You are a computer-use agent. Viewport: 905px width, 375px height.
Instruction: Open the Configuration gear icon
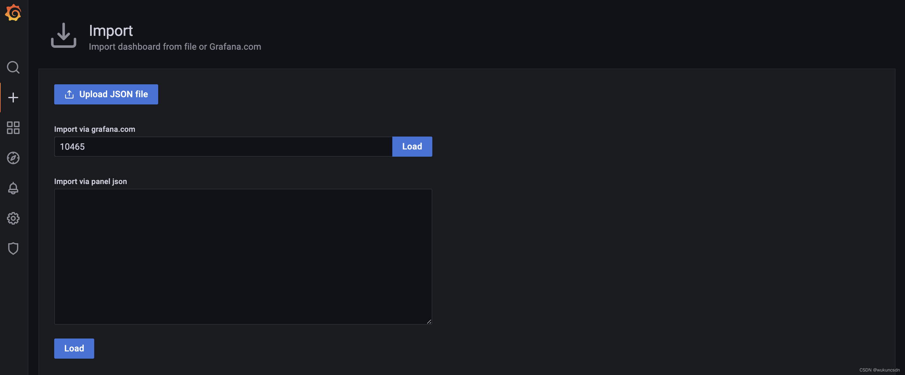pyautogui.click(x=13, y=218)
